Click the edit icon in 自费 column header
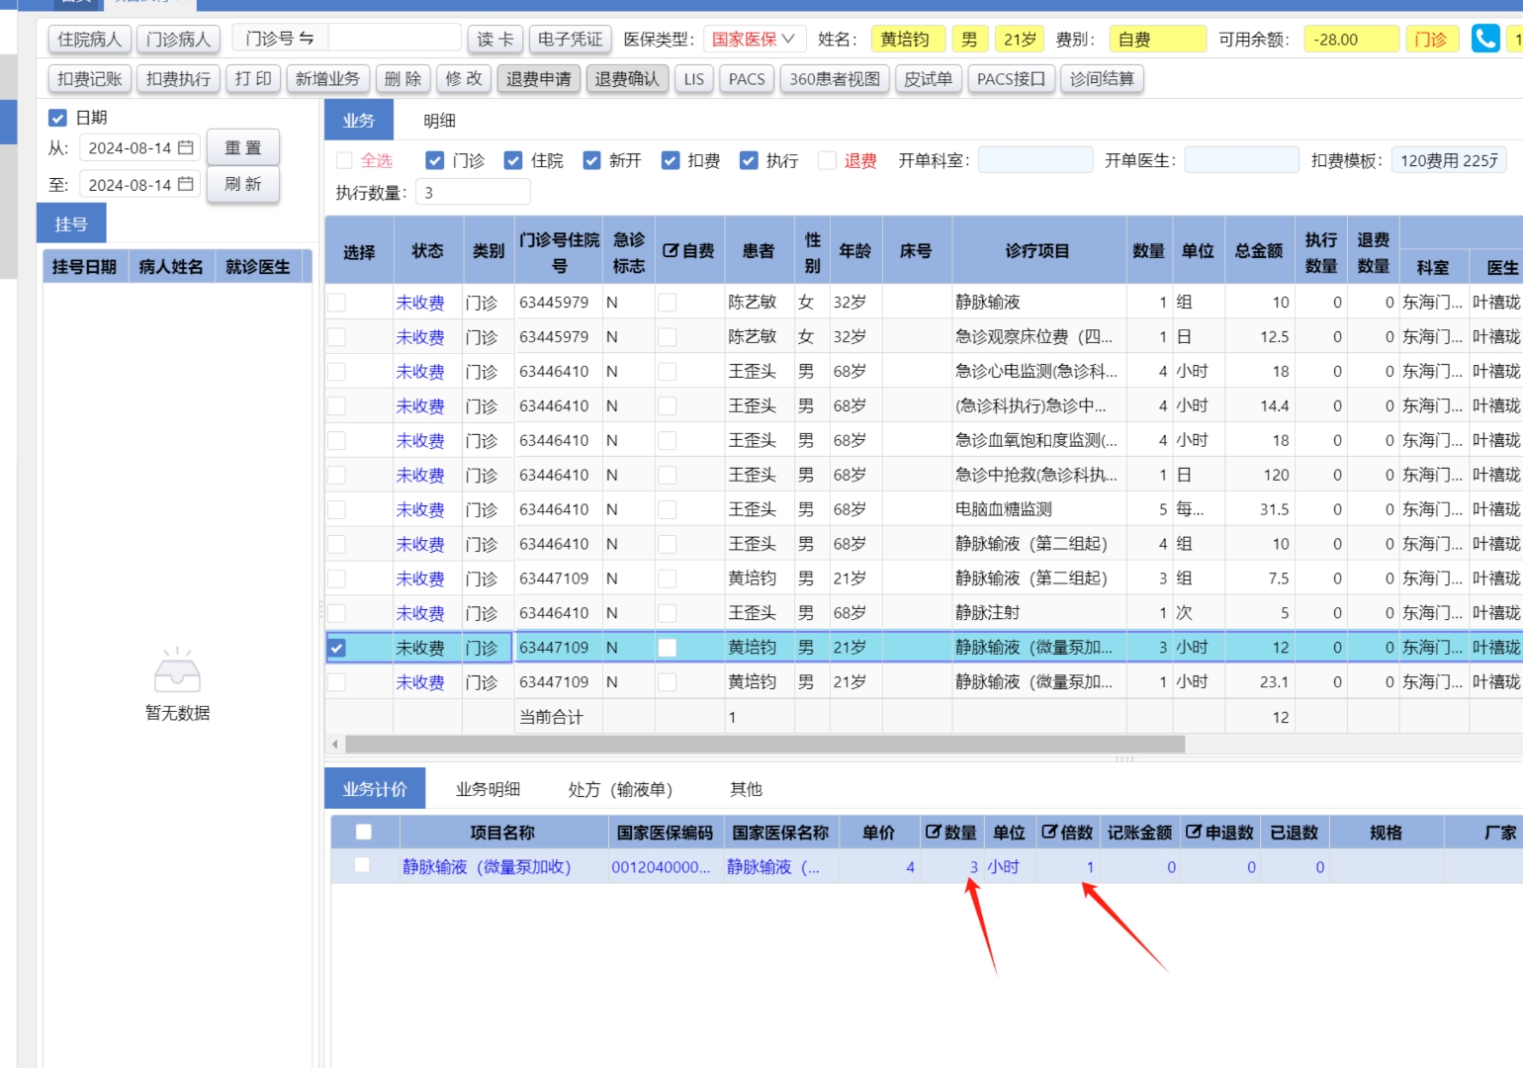The height and width of the screenshot is (1068, 1523). point(670,251)
